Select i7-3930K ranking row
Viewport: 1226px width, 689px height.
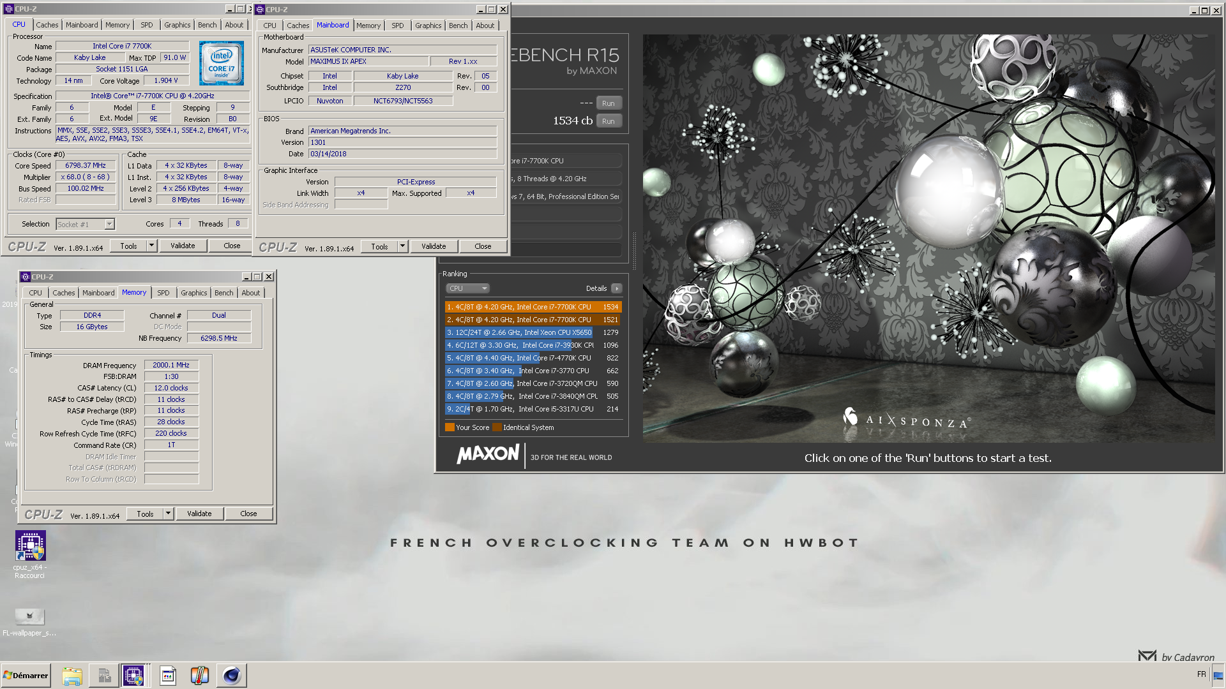pyautogui.click(x=533, y=345)
